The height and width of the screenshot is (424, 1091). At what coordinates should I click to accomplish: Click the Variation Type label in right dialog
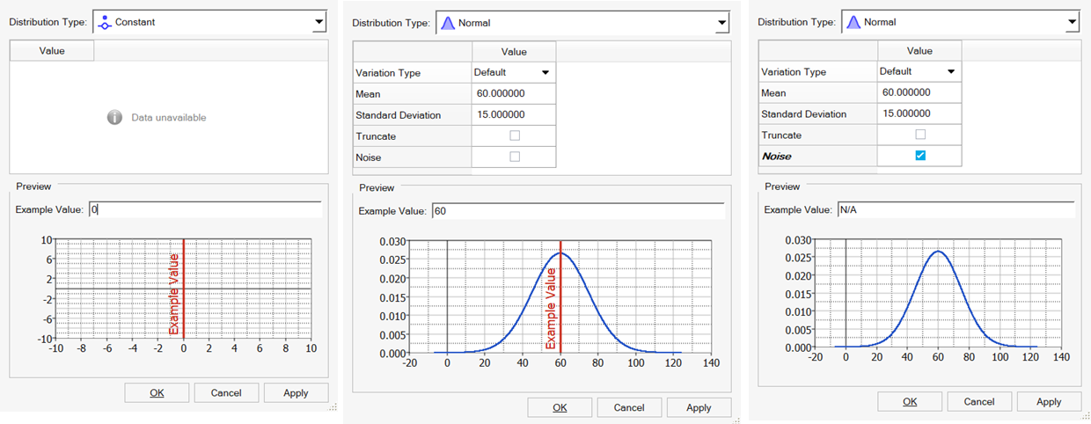coord(794,71)
